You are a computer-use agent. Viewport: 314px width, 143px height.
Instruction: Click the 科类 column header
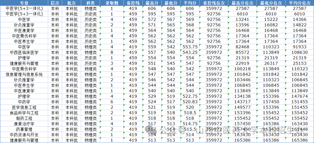90,3
